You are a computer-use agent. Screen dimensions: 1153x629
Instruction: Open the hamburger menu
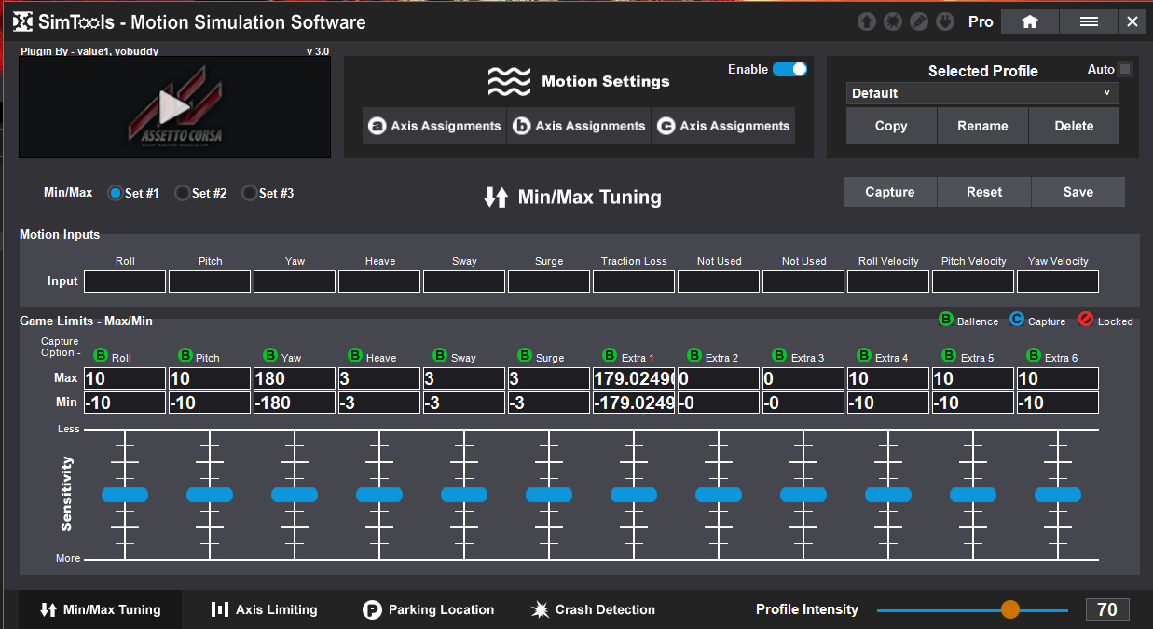(1089, 21)
